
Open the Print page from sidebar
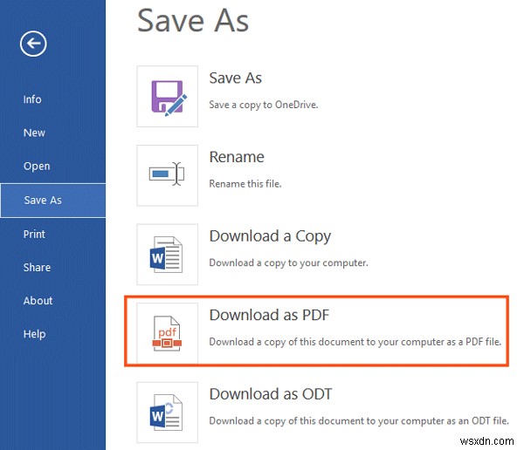pyautogui.click(x=34, y=234)
